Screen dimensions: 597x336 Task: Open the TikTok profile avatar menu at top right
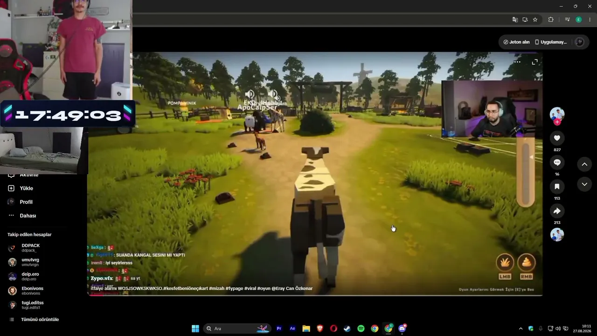[x=580, y=42]
